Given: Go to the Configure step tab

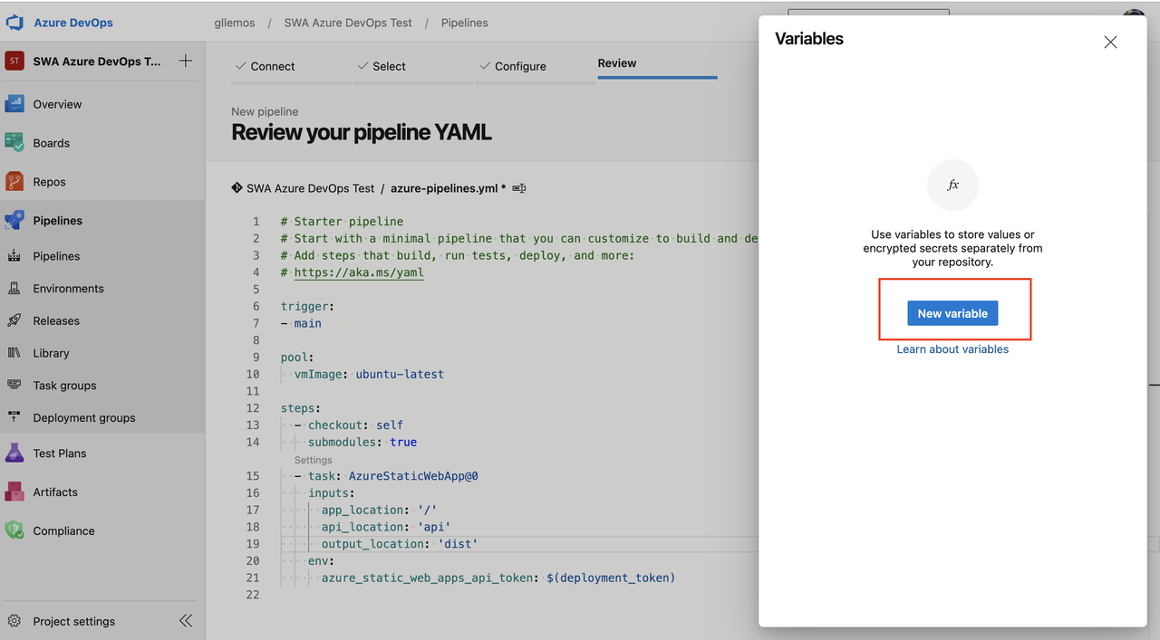Looking at the screenshot, I should tap(512, 66).
